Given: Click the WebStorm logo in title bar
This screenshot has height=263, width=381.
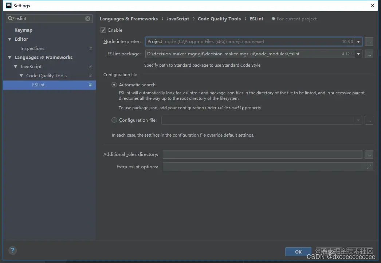Looking at the screenshot, I should point(8,5).
